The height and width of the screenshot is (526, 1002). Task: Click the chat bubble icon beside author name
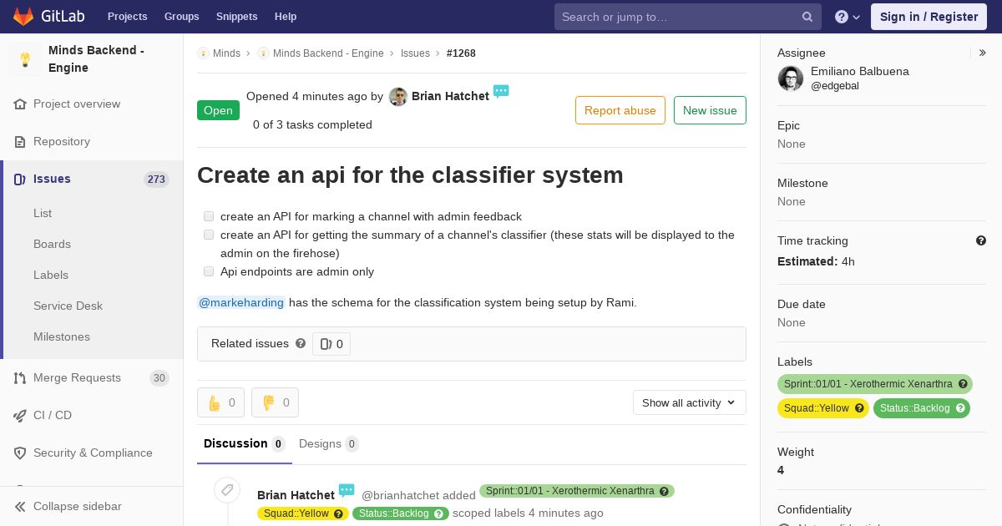[501, 91]
